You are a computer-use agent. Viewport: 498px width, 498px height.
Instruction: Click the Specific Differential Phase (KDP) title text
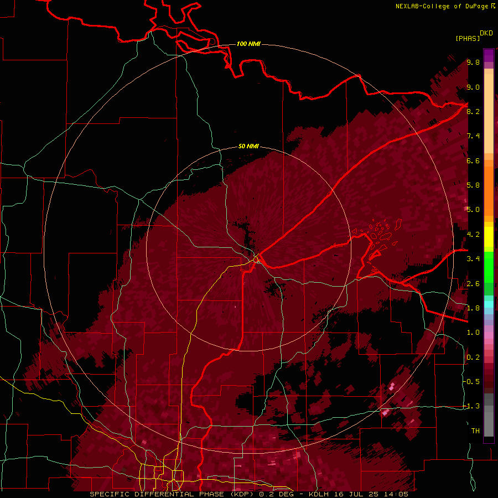173,494
